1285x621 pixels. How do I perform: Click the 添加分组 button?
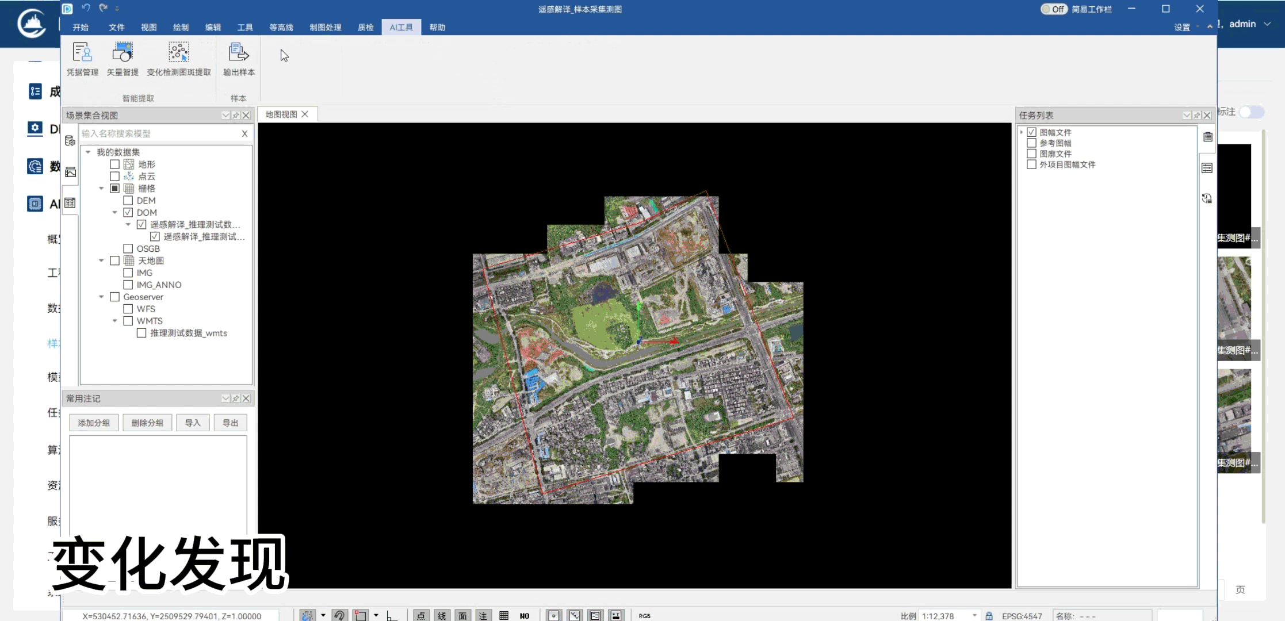coord(94,423)
